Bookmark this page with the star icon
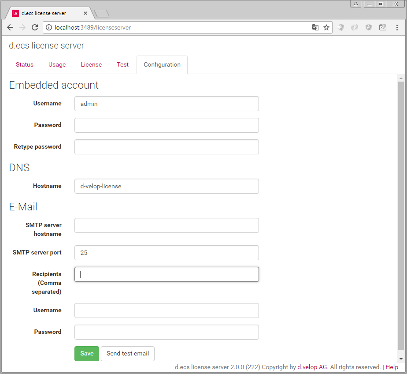407x374 pixels. pos(326,27)
